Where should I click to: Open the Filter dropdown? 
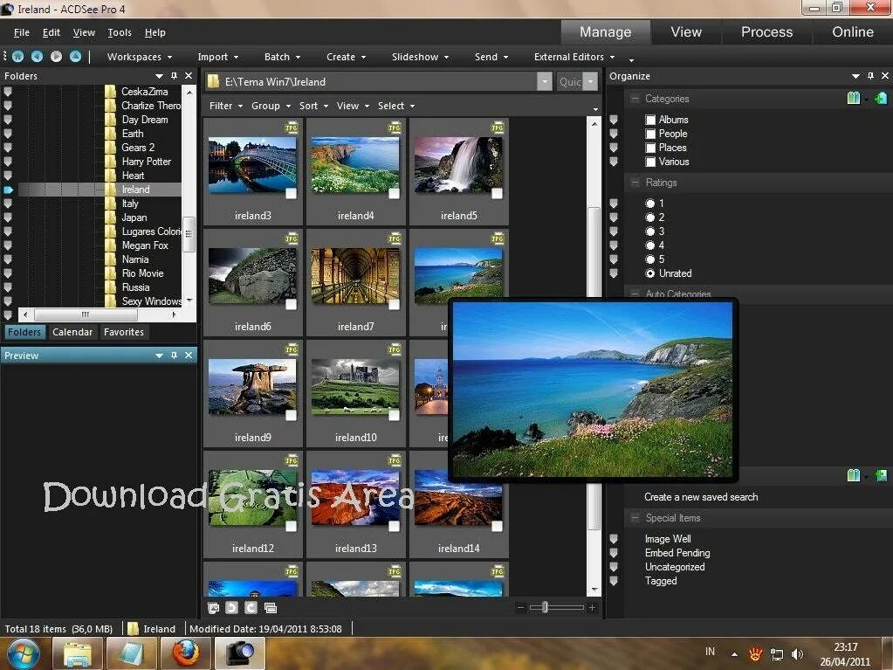click(226, 106)
